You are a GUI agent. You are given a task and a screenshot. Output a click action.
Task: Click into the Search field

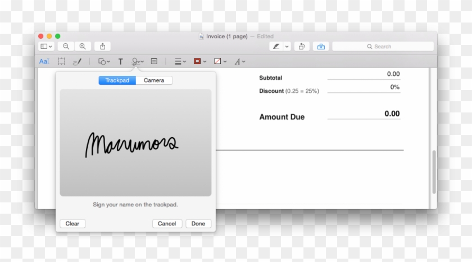[383, 46]
